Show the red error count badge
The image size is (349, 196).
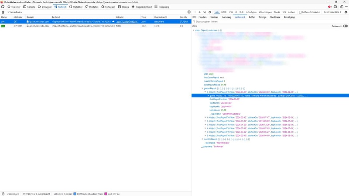(x=330, y=7)
